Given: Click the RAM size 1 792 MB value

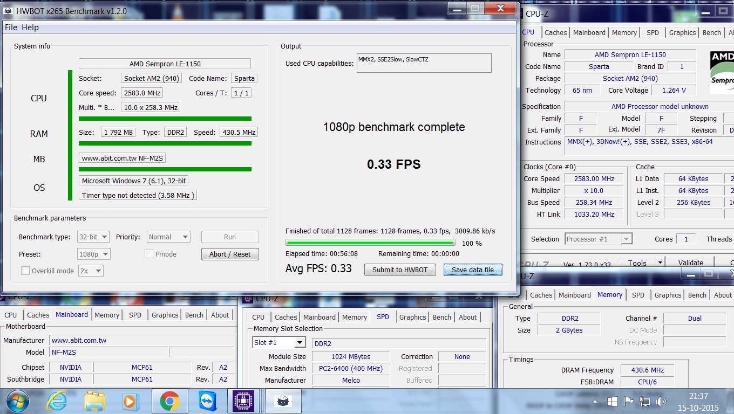Looking at the screenshot, I should click(x=118, y=132).
